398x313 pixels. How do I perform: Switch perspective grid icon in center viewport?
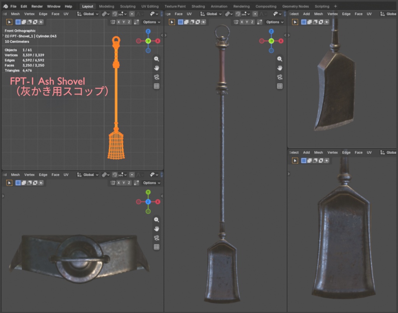coord(280,86)
